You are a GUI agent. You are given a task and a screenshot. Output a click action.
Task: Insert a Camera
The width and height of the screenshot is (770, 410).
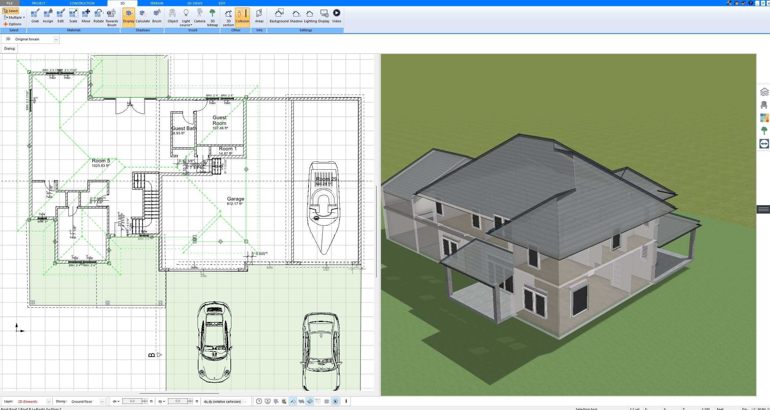[x=200, y=16]
